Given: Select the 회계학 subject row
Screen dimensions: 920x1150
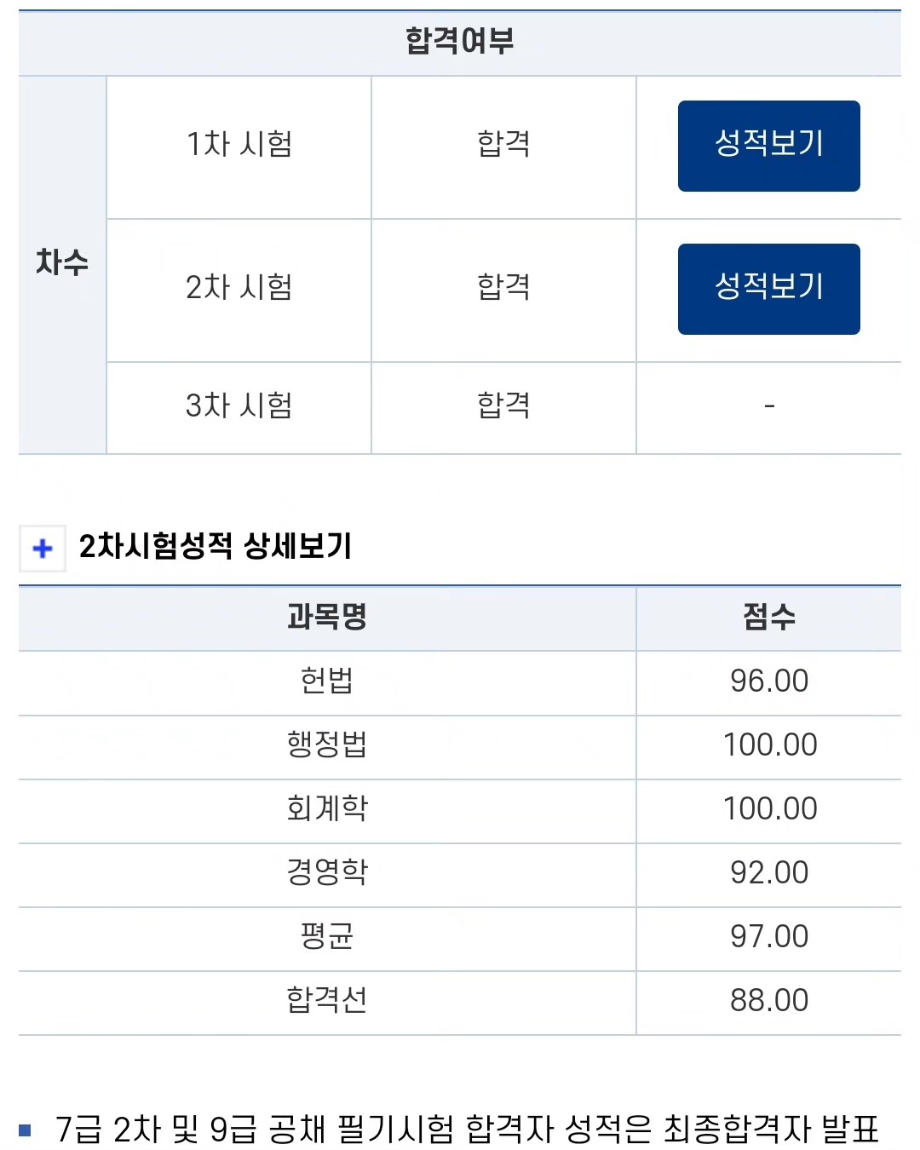Looking at the screenshot, I should [327, 809].
